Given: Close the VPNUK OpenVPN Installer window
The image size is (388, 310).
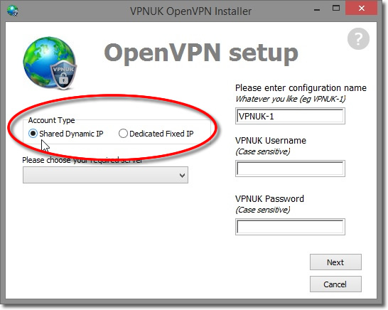Looking at the screenshot, I should (361, 9).
